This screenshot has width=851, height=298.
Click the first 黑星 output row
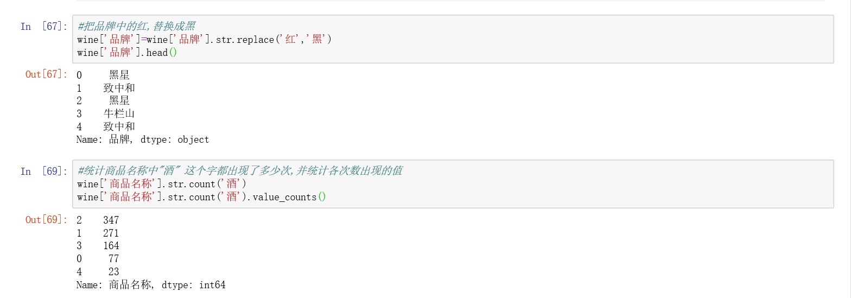(x=119, y=75)
